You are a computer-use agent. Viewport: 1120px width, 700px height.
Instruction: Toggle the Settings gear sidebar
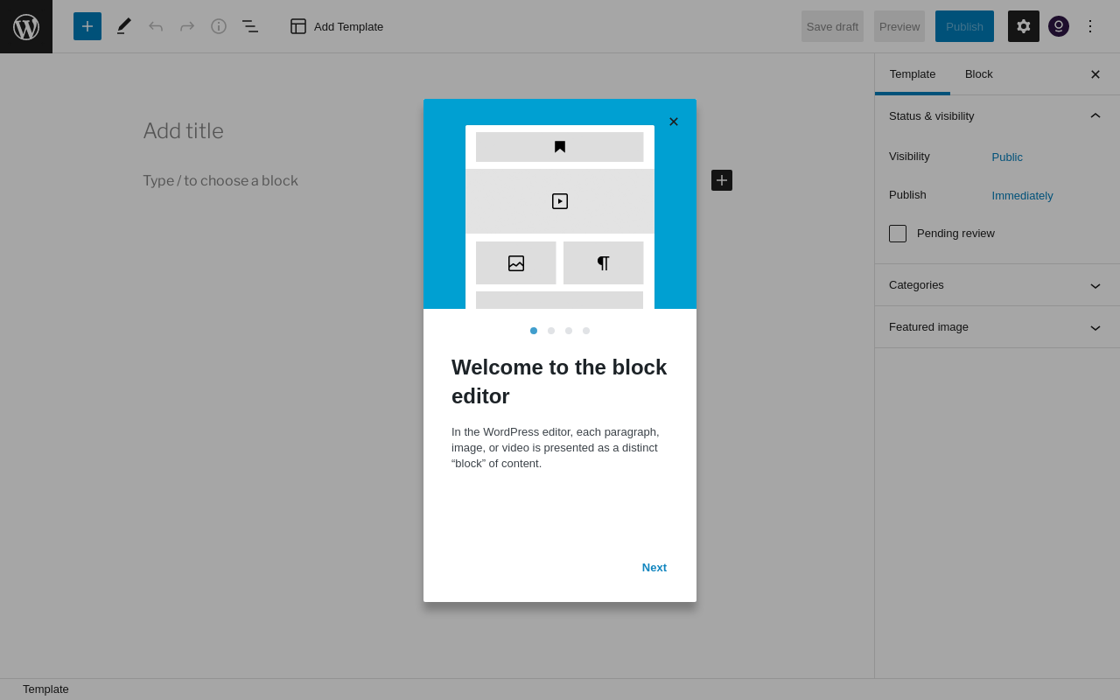pos(1024,26)
